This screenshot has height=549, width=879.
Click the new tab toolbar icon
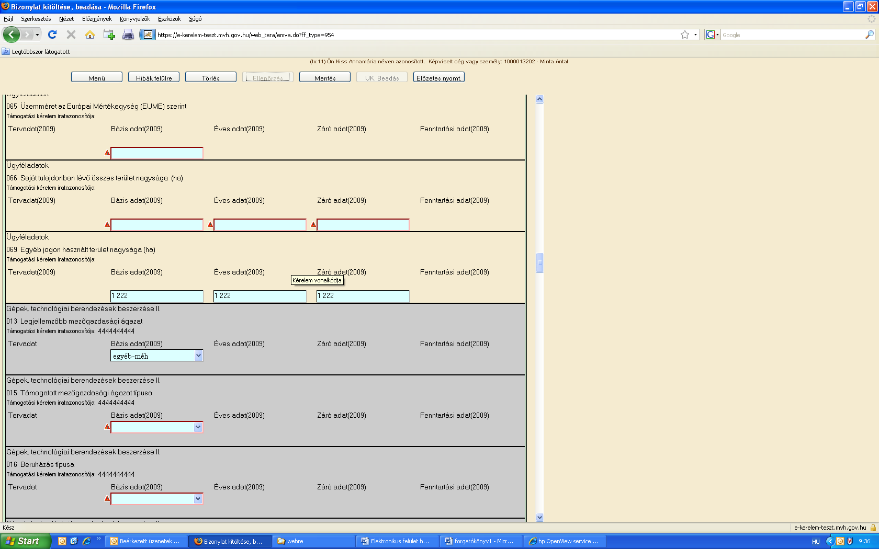pos(109,35)
